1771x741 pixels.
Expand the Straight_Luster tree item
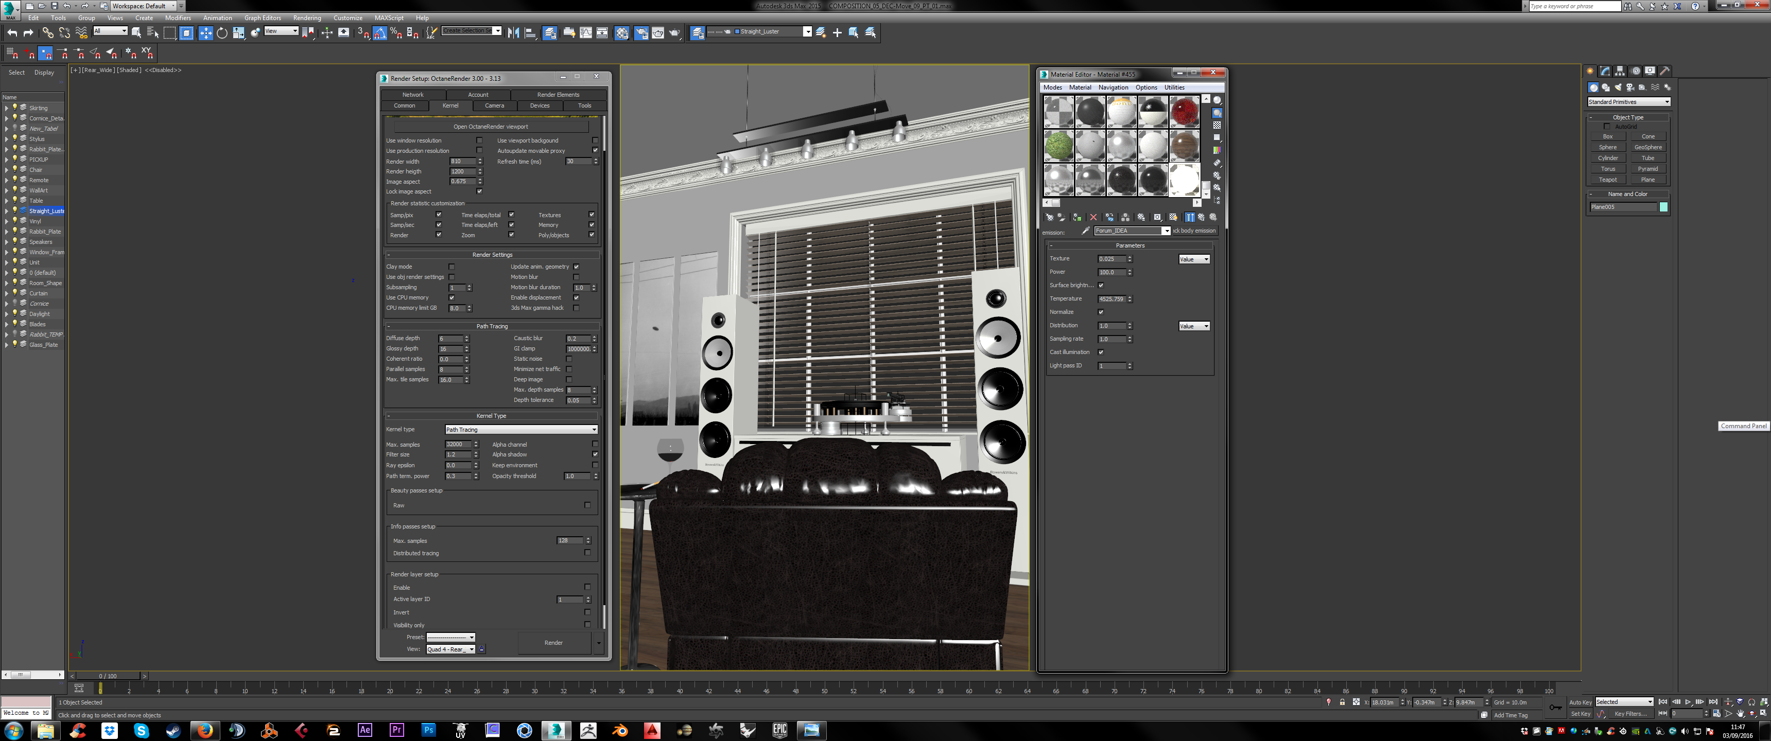pyautogui.click(x=6, y=211)
